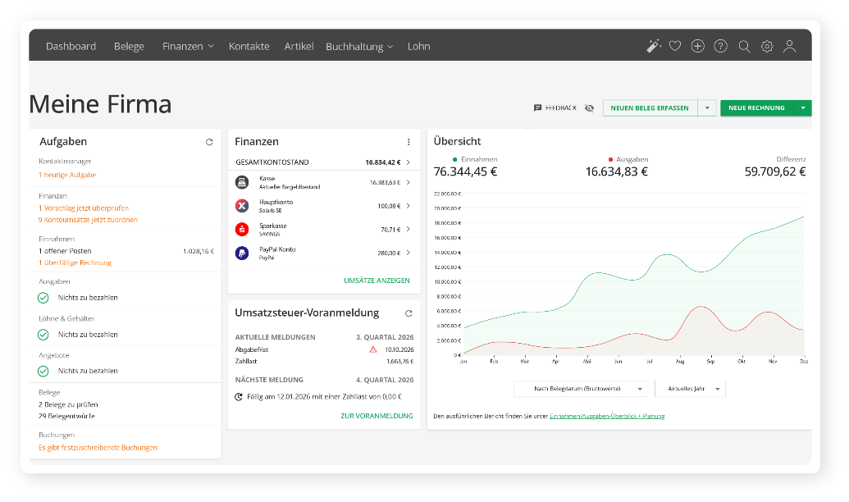Refresh the Aufgaben panel
Screen dimensions: 849x502
pos(209,142)
